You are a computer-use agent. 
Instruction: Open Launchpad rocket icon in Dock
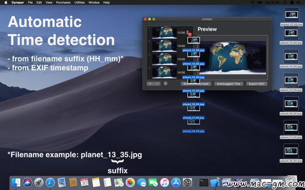click(38, 182)
